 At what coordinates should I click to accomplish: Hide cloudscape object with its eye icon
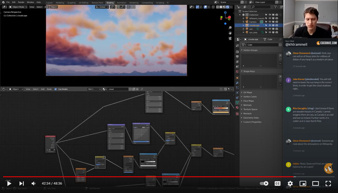tap(270, 25)
